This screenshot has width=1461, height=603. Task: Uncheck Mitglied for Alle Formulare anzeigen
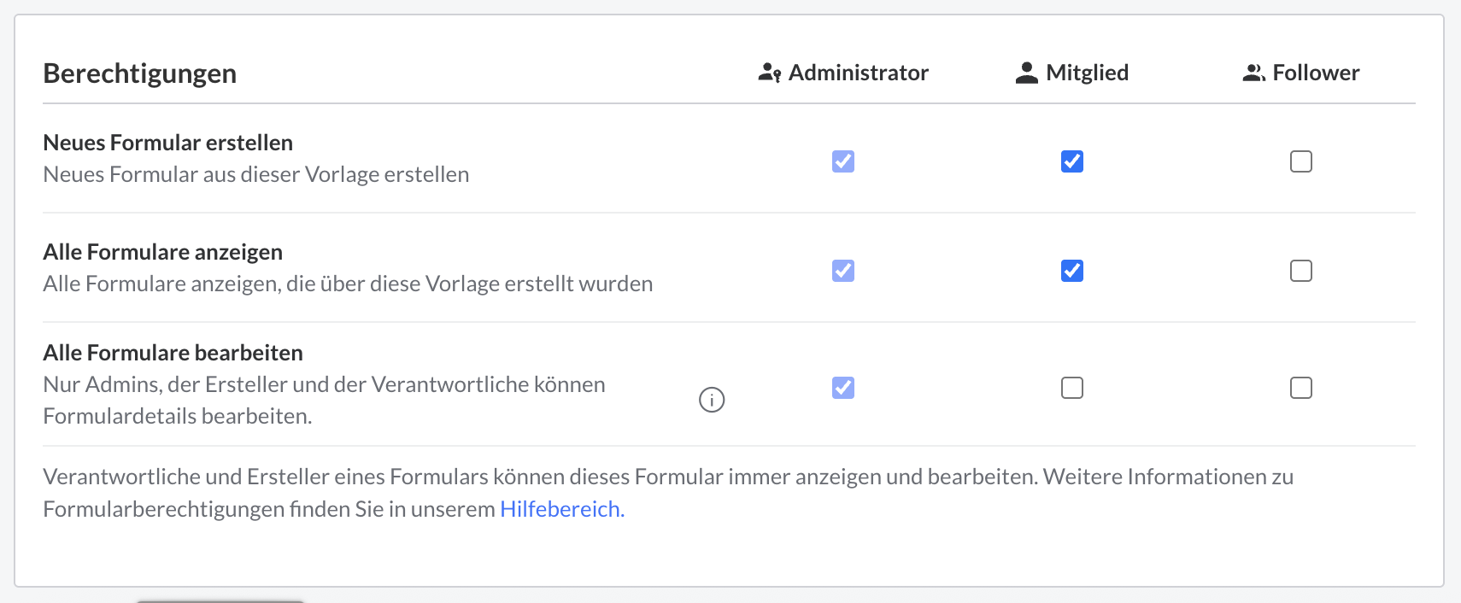tap(1072, 271)
